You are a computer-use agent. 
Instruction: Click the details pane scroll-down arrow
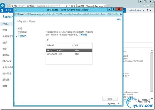pos(152,98)
